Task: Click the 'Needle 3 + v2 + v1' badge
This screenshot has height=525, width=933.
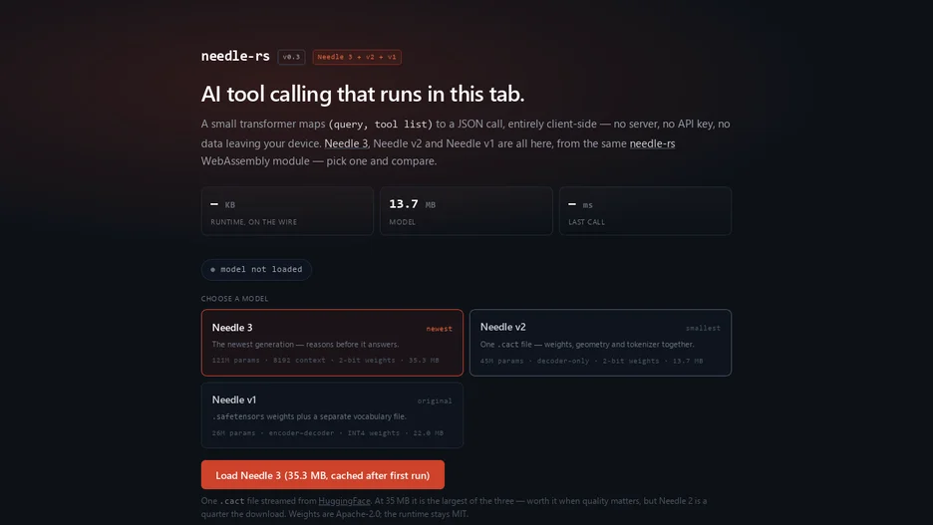Action: pos(357,57)
